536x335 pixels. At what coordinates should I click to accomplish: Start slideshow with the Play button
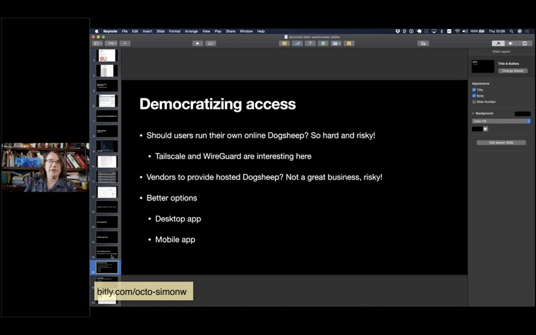(x=197, y=43)
